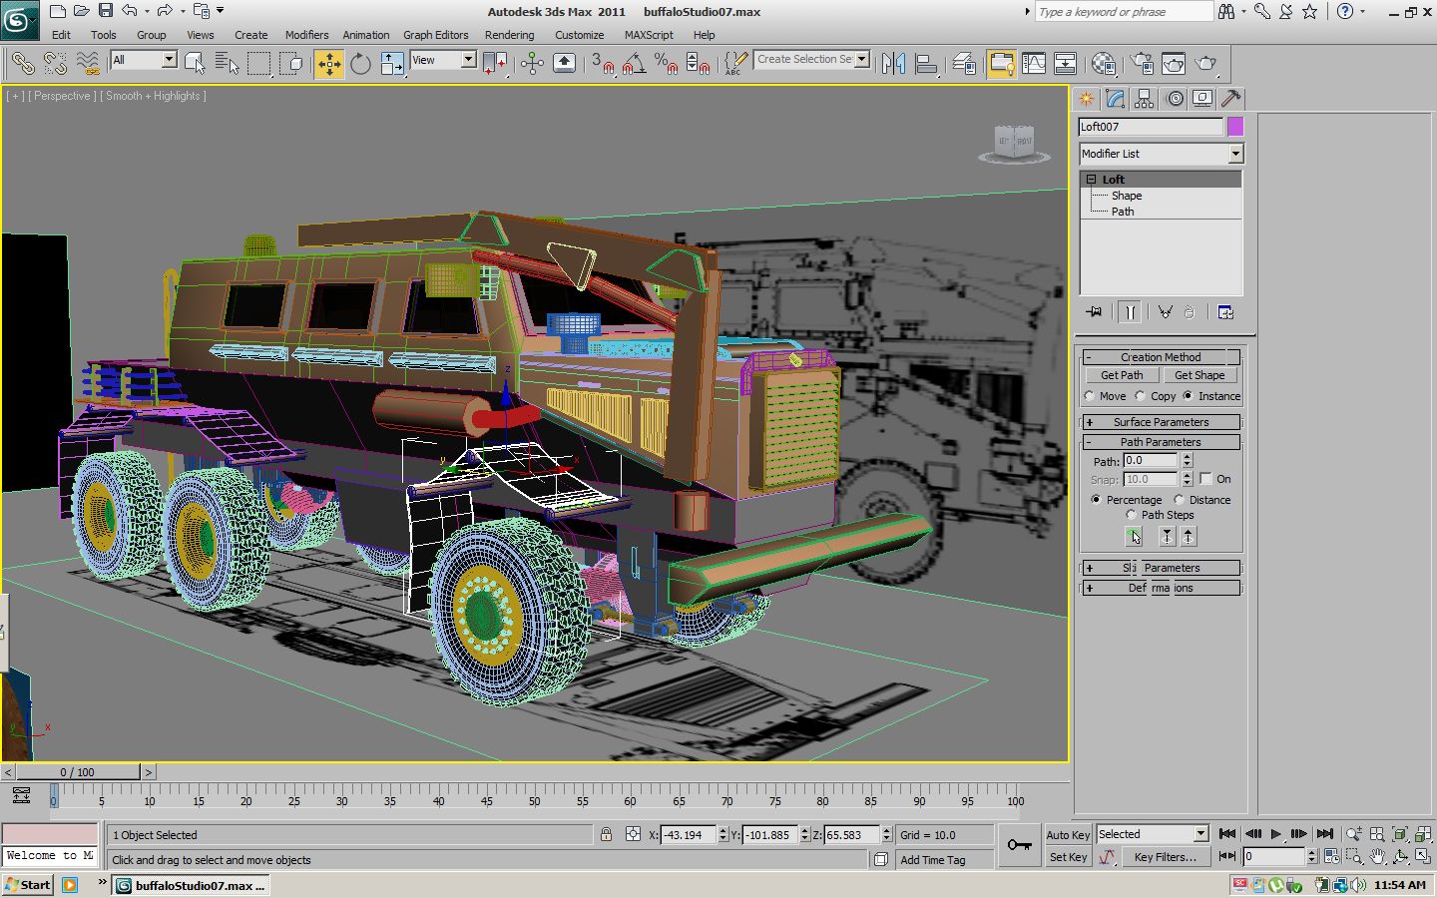Open the Material Editor from the toolbar
Image resolution: width=1437 pixels, height=898 pixels.
(1104, 64)
